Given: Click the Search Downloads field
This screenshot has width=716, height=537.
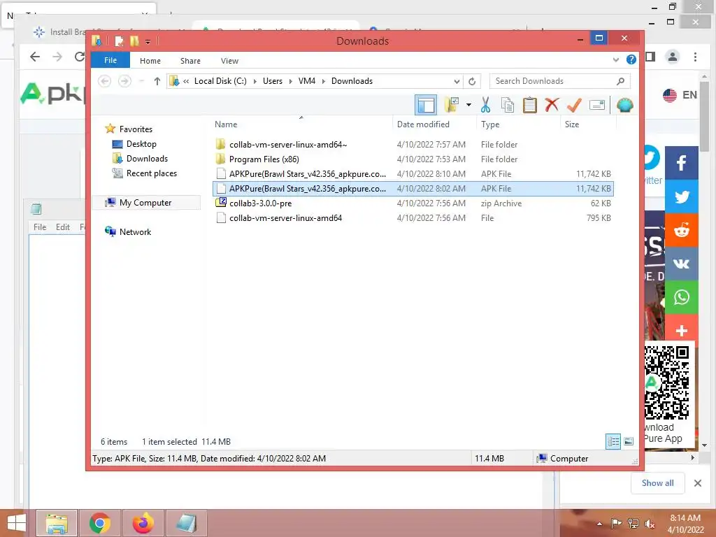Looking at the screenshot, I should point(559,81).
